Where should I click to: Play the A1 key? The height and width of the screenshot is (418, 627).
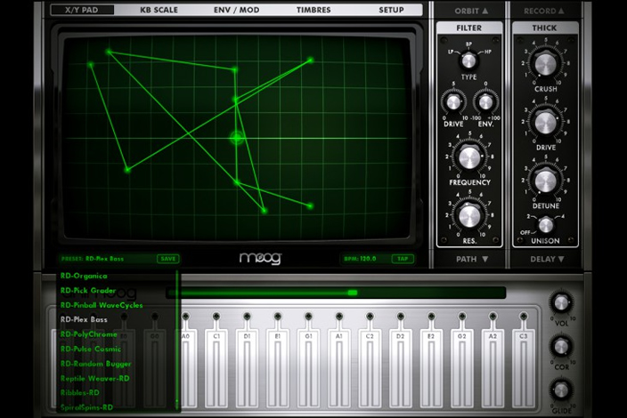[x=339, y=367]
